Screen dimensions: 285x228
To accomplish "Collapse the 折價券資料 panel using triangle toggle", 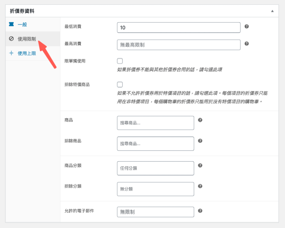I will coord(272,11).
